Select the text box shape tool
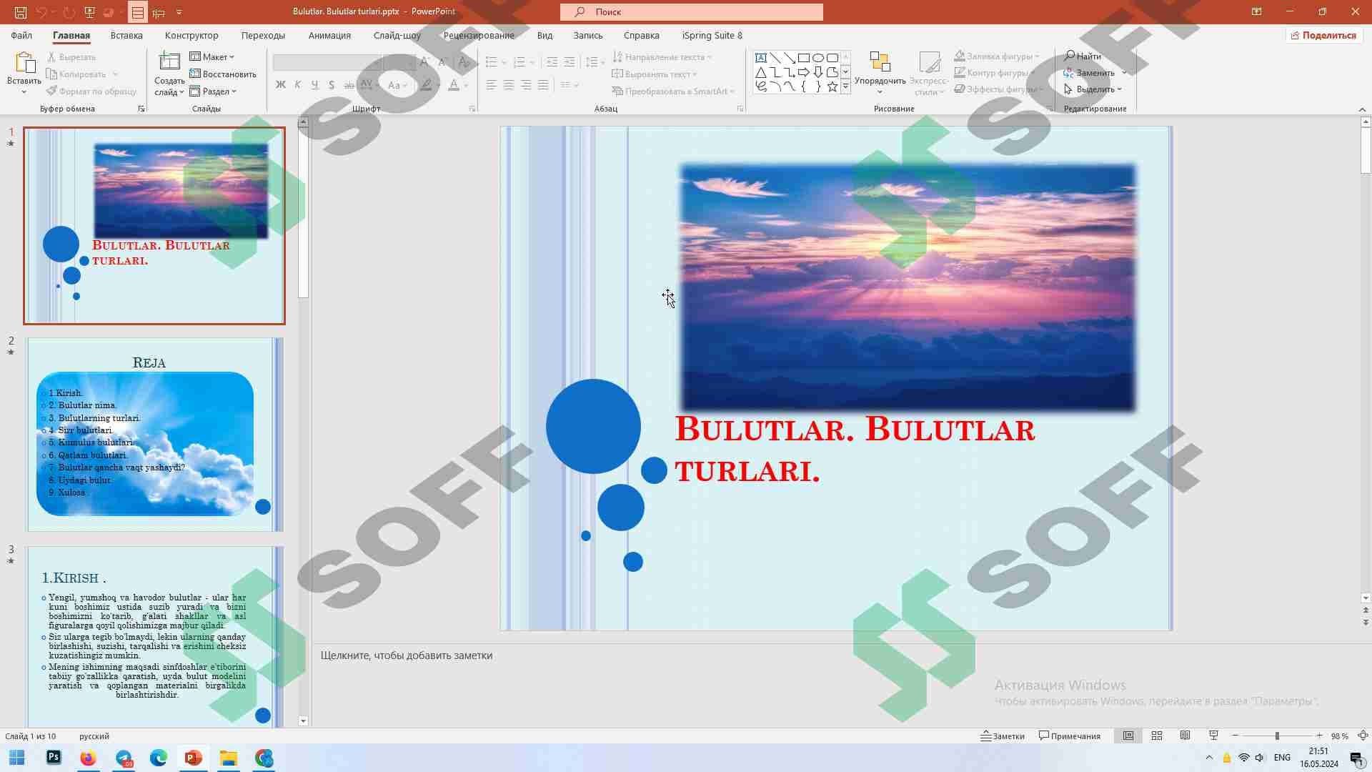Screen dimensions: 1372x772 761,58
